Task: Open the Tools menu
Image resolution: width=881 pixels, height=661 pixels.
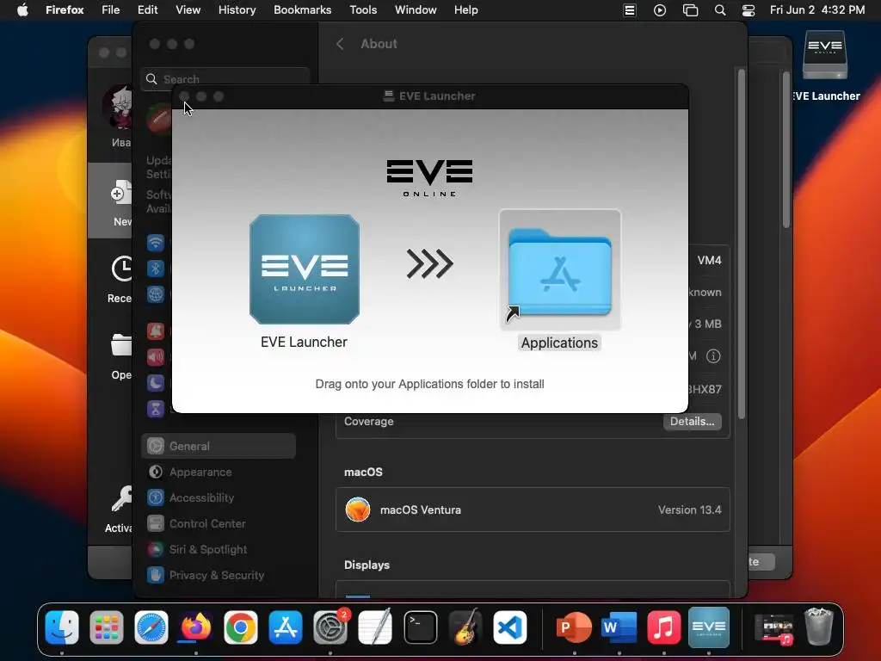Action: pyautogui.click(x=363, y=10)
